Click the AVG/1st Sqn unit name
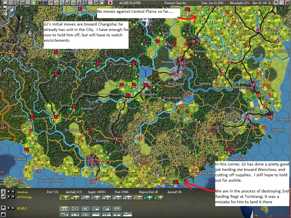This screenshot has width=291, height=218. click(24, 197)
